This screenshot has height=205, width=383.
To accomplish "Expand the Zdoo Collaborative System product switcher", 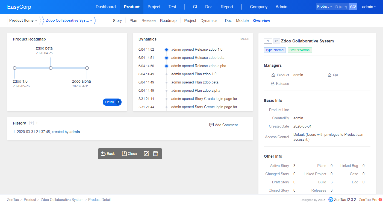I will click(x=69, y=21).
